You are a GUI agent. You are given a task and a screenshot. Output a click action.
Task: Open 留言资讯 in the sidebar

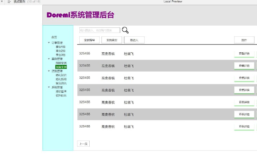pyautogui.click(x=61, y=83)
